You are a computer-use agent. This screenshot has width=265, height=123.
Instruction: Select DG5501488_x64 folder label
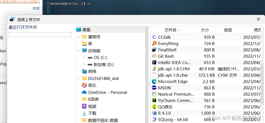pyautogui.click(x=103, y=78)
